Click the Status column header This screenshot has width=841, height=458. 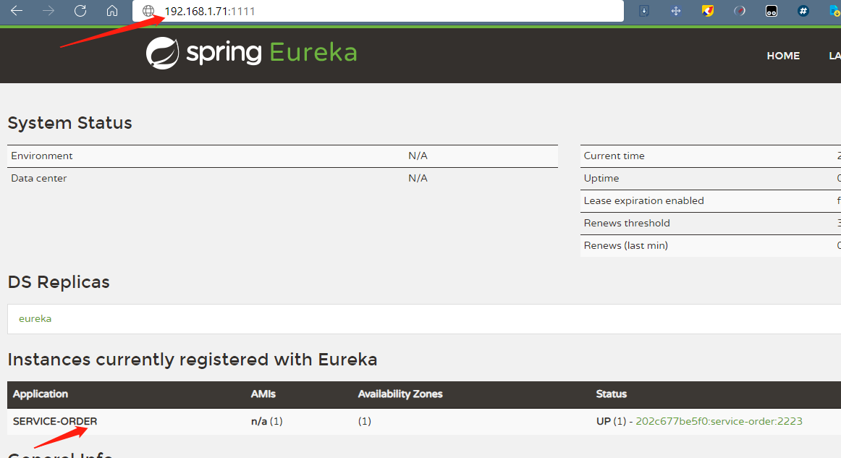click(x=611, y=394)
